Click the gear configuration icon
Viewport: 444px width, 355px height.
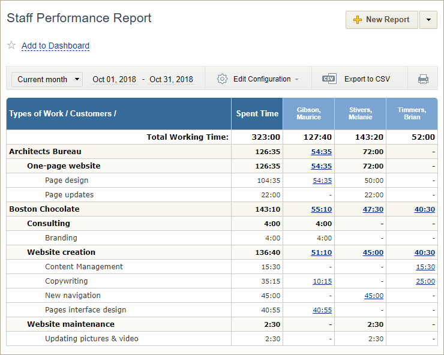(222, 79)
